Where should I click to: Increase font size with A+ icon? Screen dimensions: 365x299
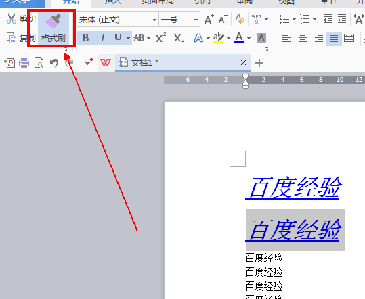pyautogui.click(x=209, y=19)
